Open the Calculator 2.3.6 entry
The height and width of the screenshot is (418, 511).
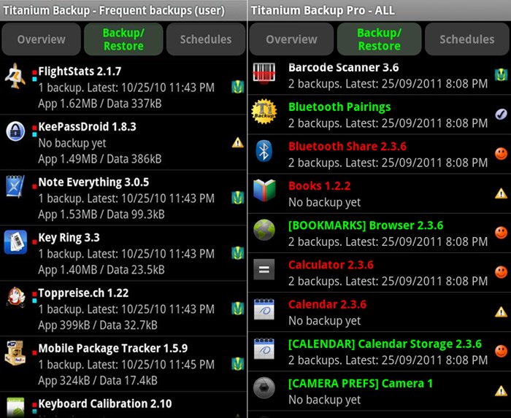click(x=380, y=273)
